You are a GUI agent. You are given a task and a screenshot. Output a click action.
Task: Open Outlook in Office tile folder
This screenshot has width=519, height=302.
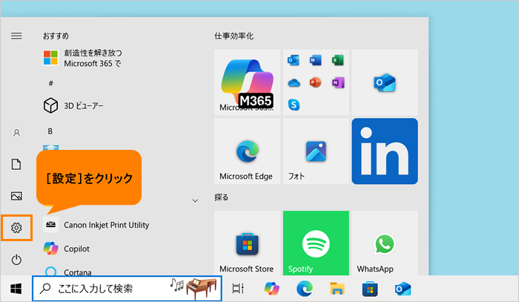[294, 61]
